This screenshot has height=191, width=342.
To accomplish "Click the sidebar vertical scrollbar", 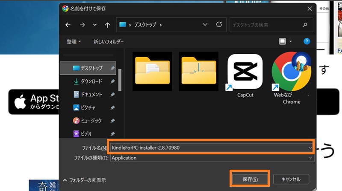I will click(120, 80).
